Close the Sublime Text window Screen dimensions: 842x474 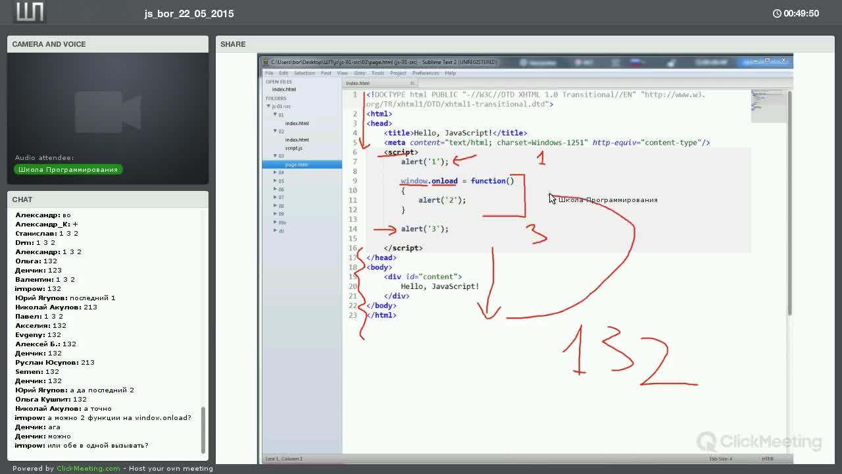[x=783, y=61]
